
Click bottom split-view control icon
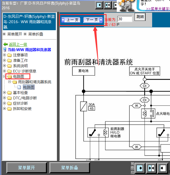tap(151, 168)
